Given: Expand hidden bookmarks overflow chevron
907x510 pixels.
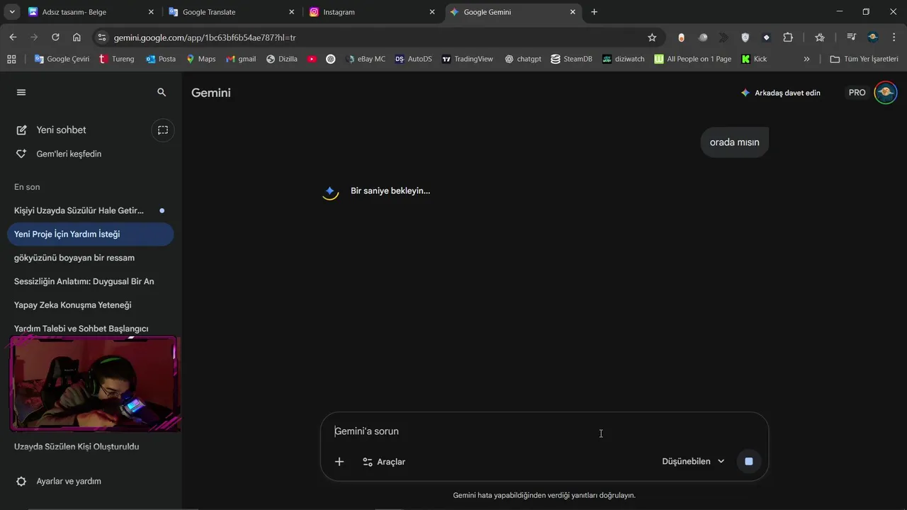Looking at the screenshot, I should click(x=806, y=59).
